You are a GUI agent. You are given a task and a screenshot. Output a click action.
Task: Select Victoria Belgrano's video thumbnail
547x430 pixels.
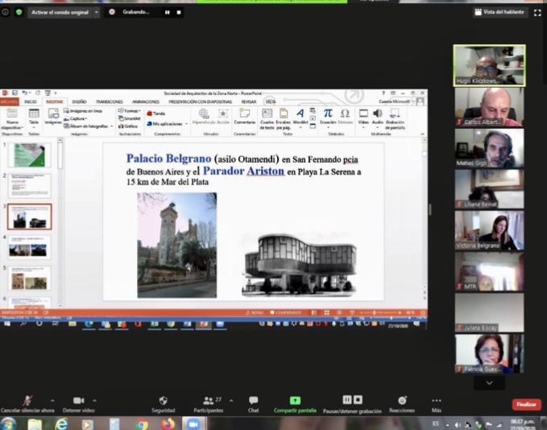(489, 230)
